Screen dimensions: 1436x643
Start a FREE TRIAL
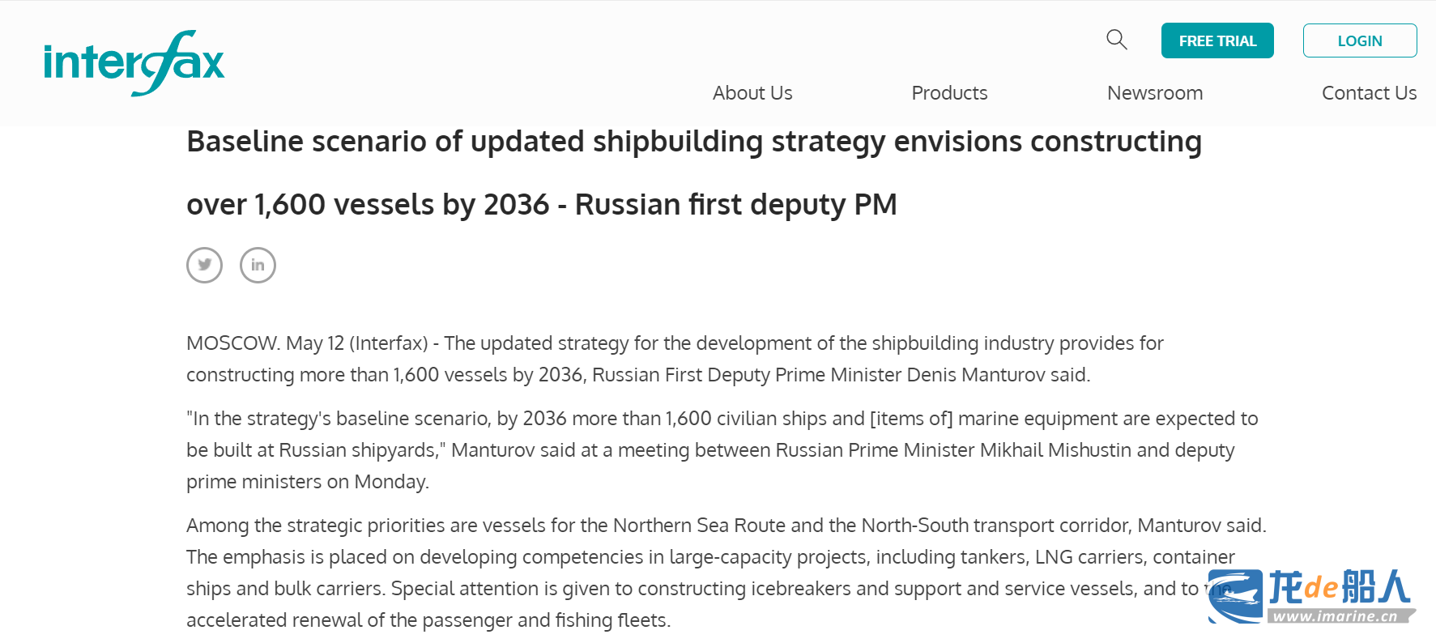click(1217, 40)
